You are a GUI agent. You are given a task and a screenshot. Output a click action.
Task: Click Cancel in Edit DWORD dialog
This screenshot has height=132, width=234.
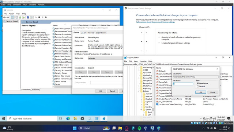click(213, 92)
